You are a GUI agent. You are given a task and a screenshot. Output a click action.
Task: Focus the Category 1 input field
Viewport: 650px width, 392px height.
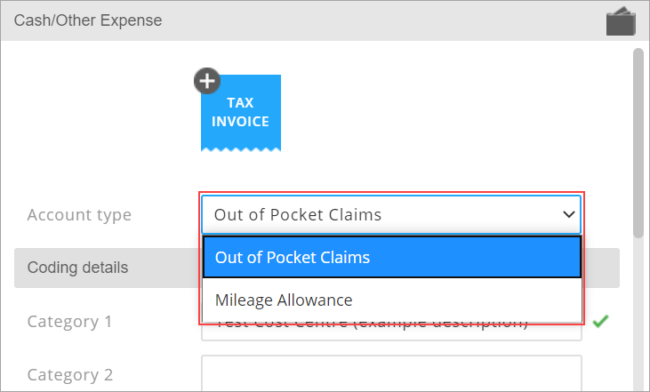point(391,332)
